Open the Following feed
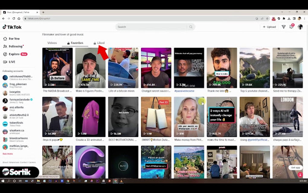Screen dimensions: 308x193 pyautogui.click(x=13, y=46)
